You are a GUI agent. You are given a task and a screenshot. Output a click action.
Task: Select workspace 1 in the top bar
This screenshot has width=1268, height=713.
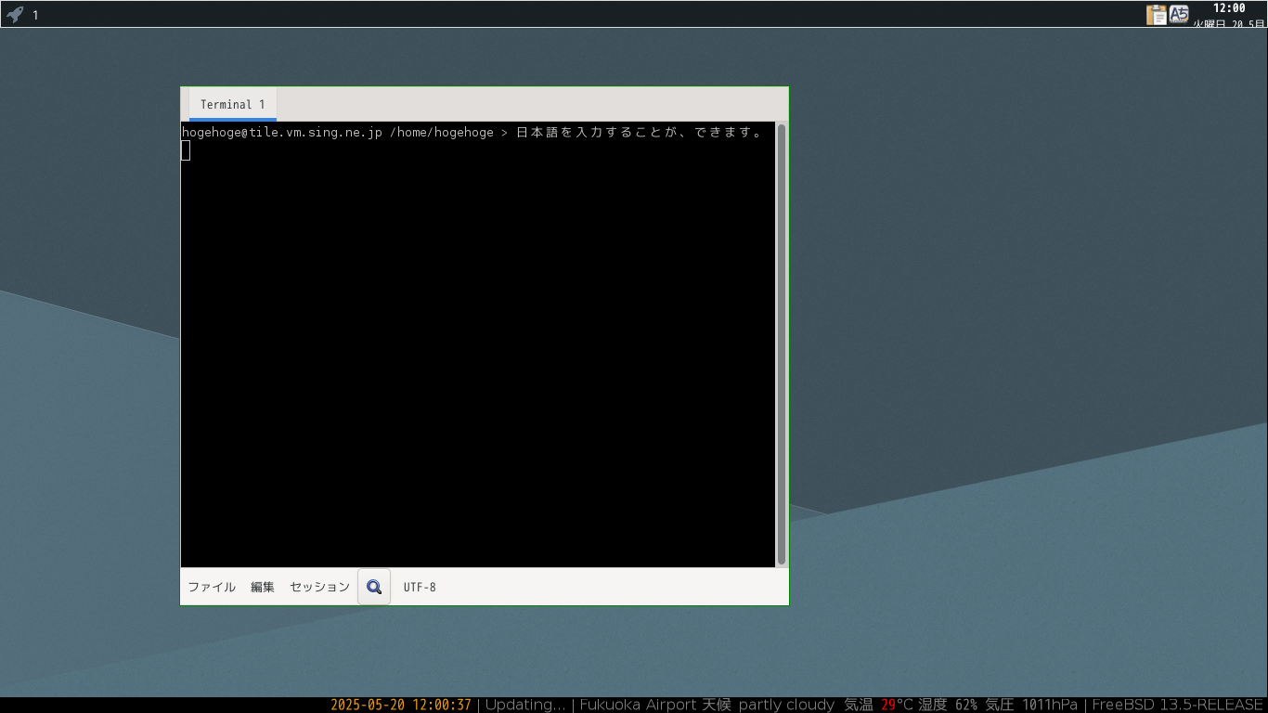(35, 15)
